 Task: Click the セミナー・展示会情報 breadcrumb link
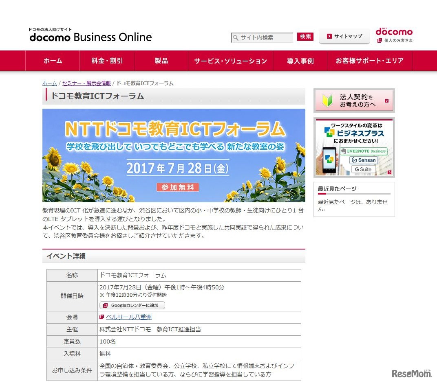(86, 83)
